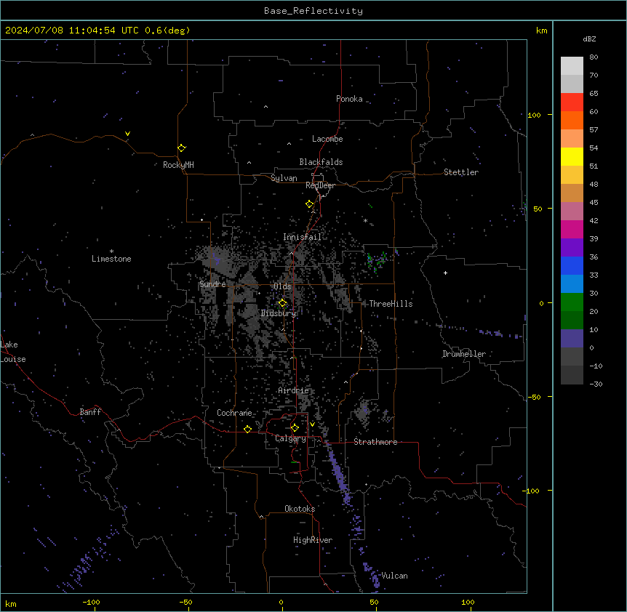Click the HighRiver city label
The image size is (627, 612).
point(313,540)
